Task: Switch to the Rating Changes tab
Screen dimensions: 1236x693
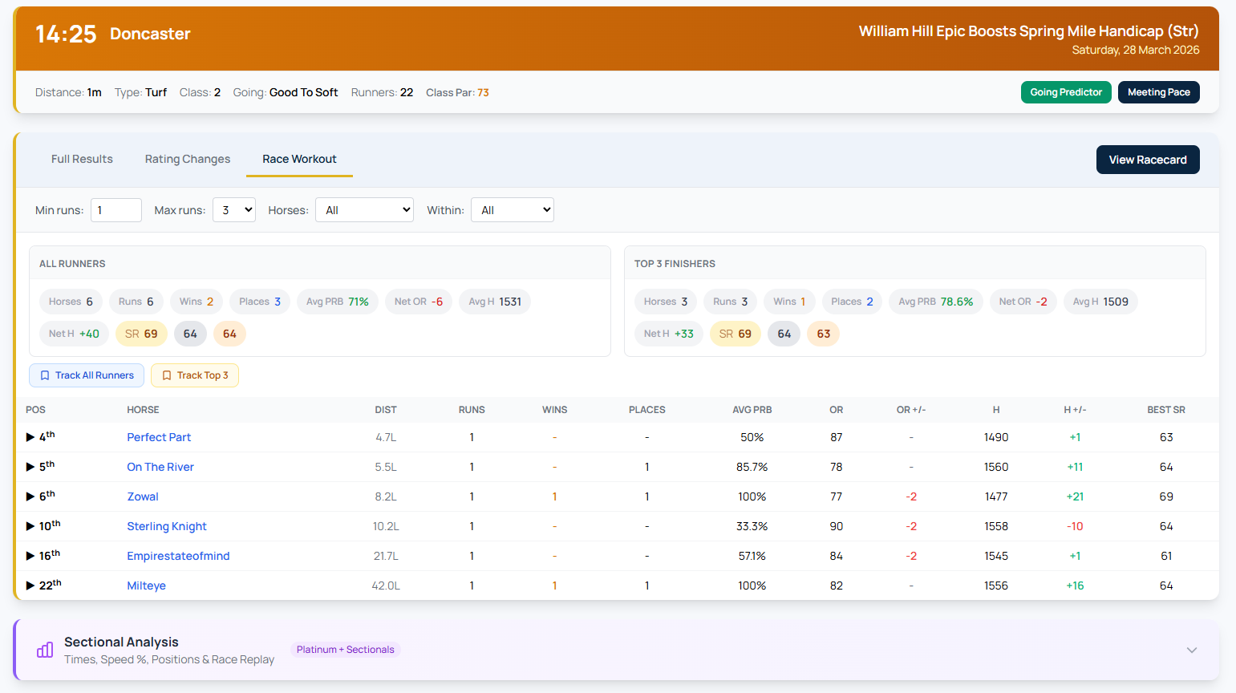Action: coord(188,159)
